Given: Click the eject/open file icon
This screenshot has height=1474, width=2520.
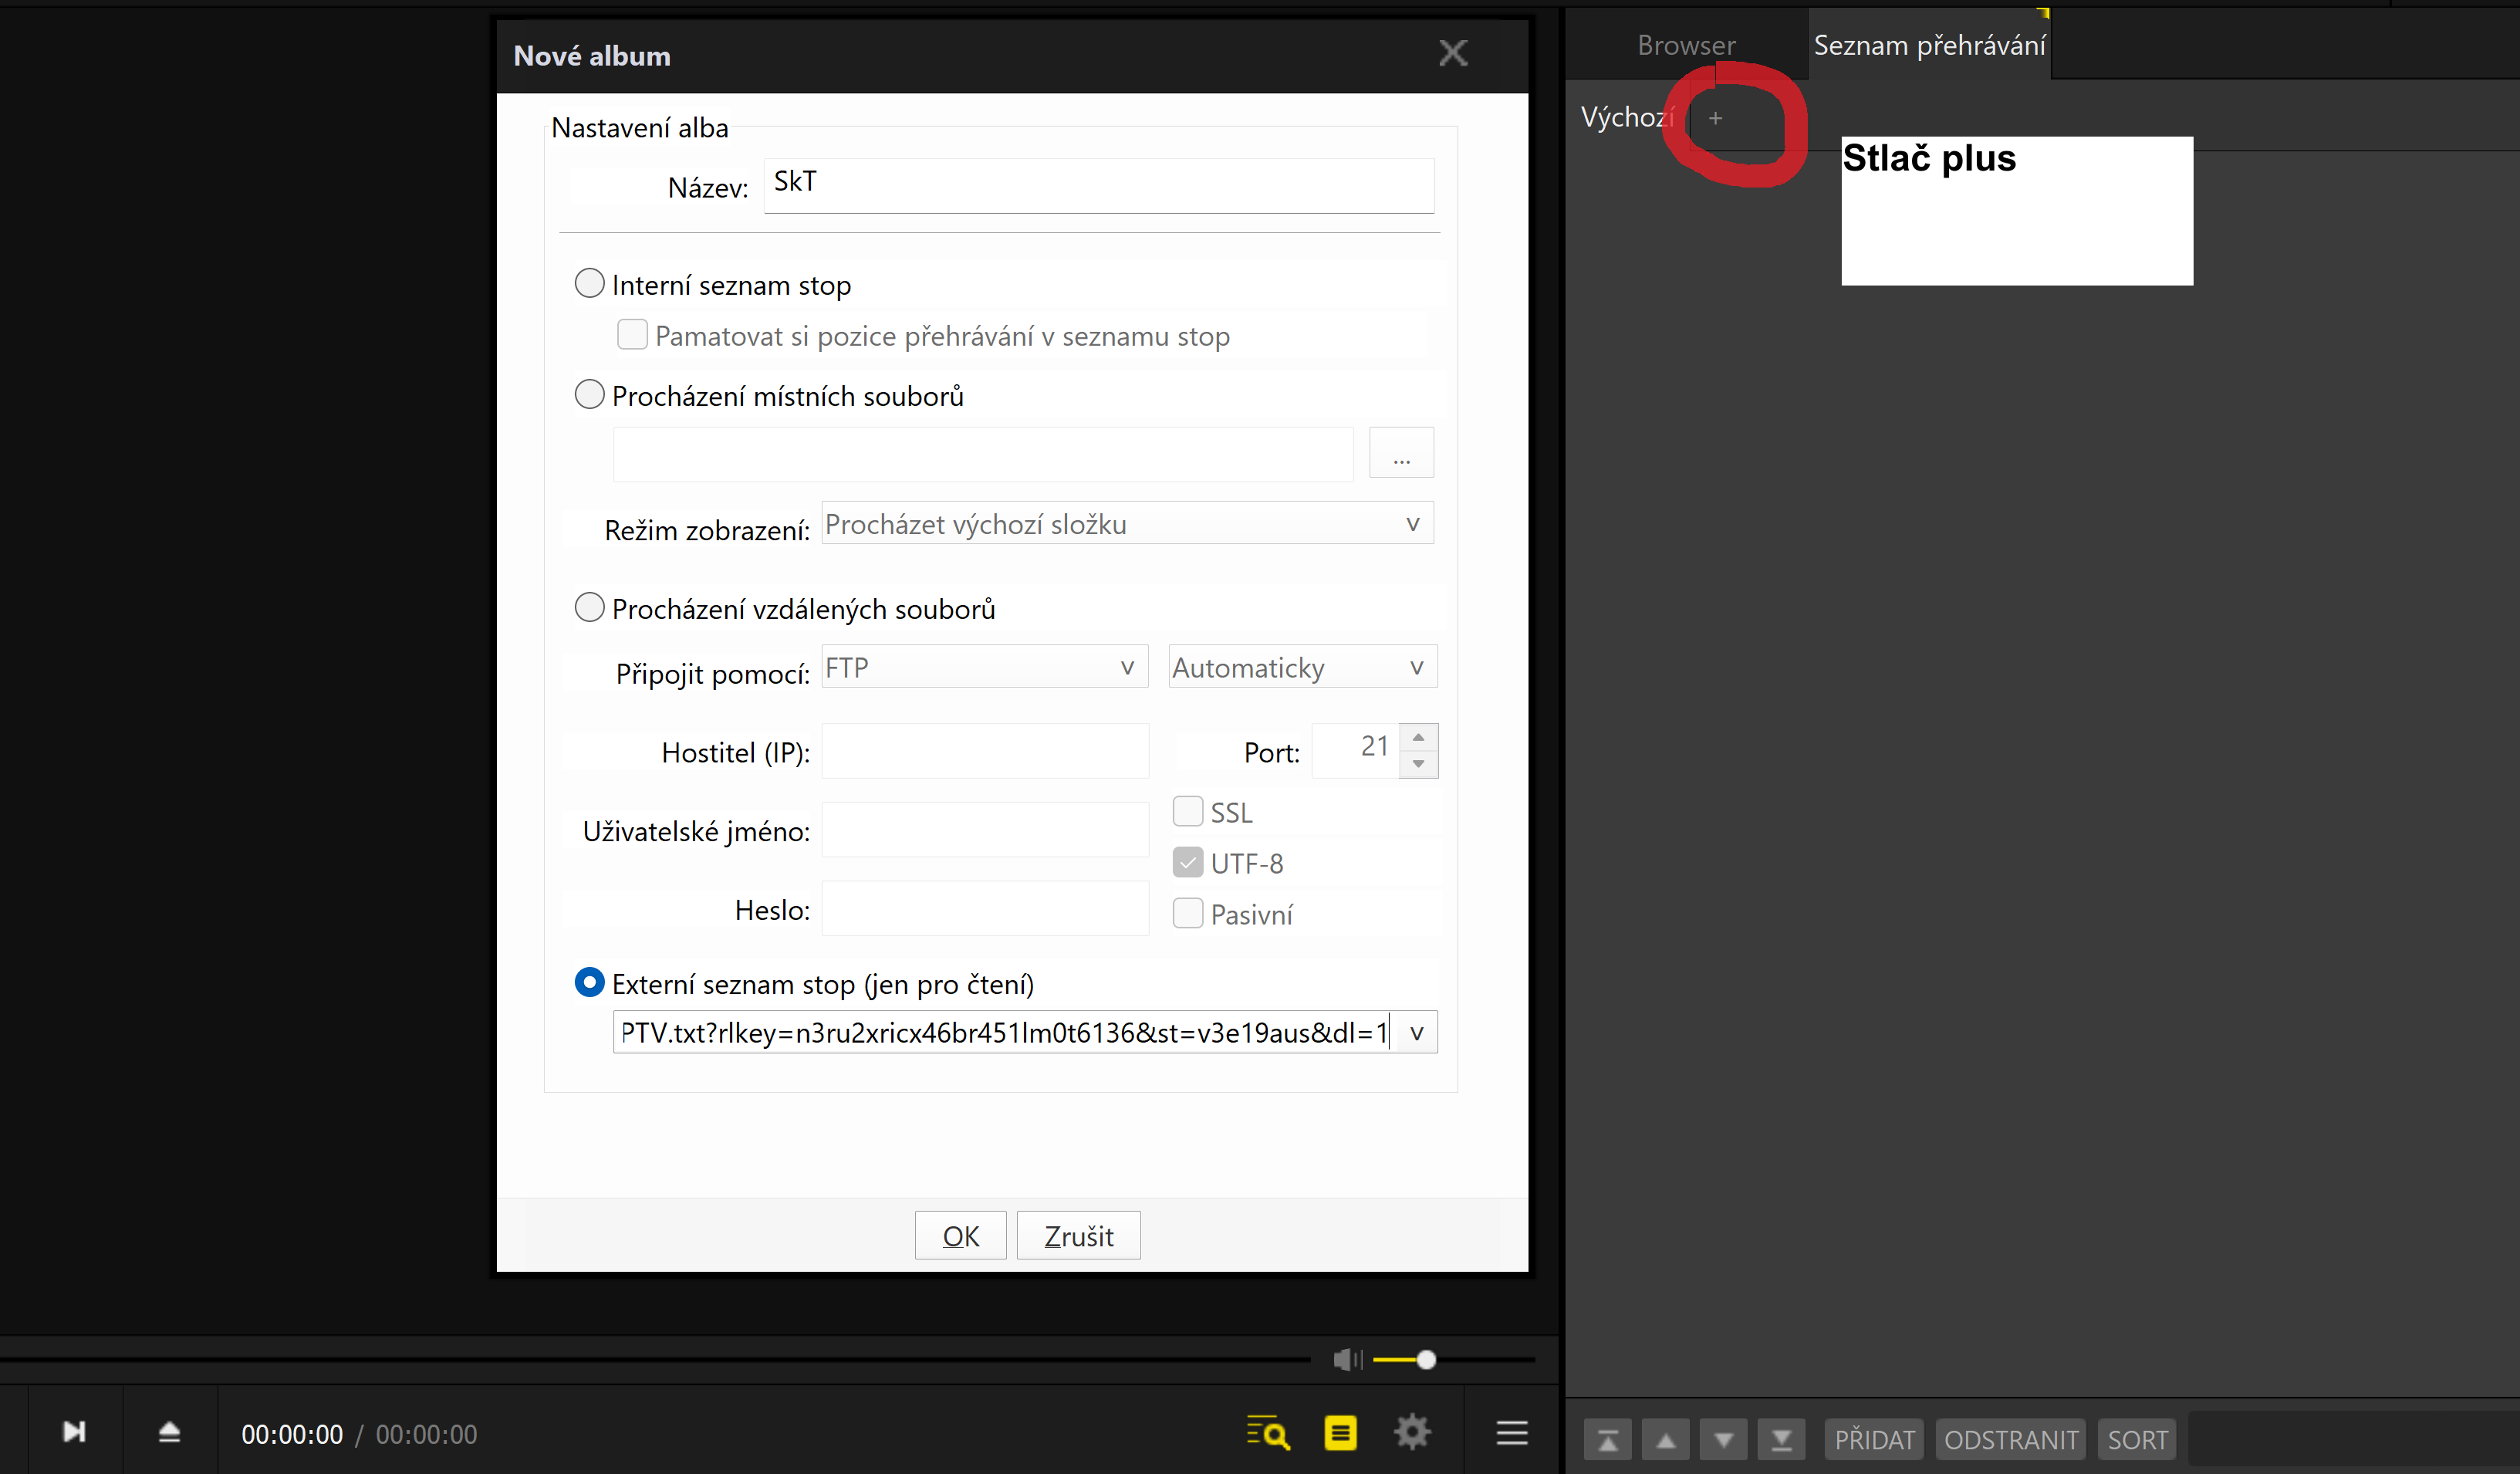Looking at the screenshot, I should click(169, 1432).
